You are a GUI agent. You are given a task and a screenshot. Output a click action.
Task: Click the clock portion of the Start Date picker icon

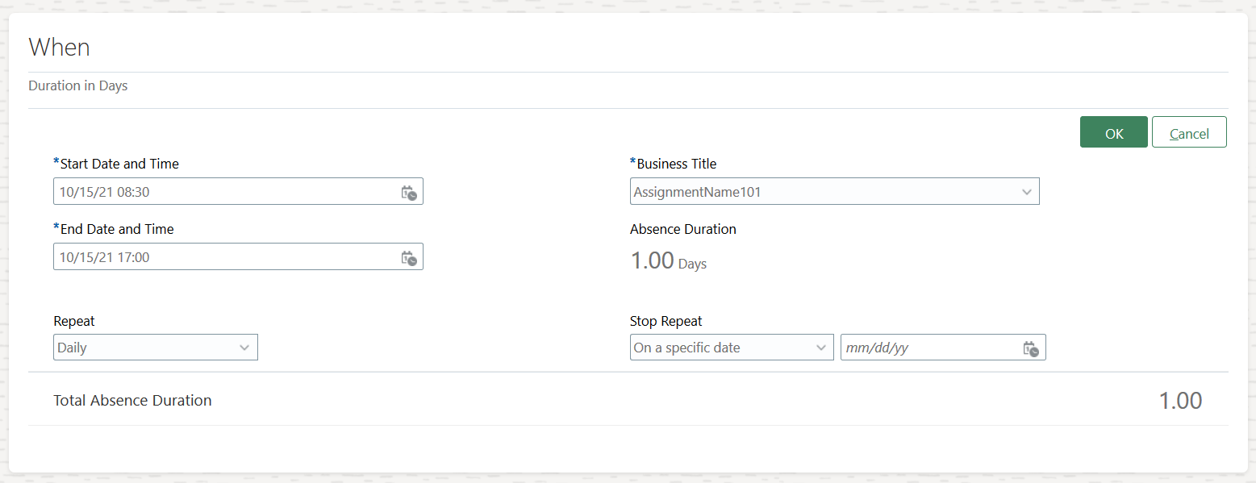[x=412, y=195]
